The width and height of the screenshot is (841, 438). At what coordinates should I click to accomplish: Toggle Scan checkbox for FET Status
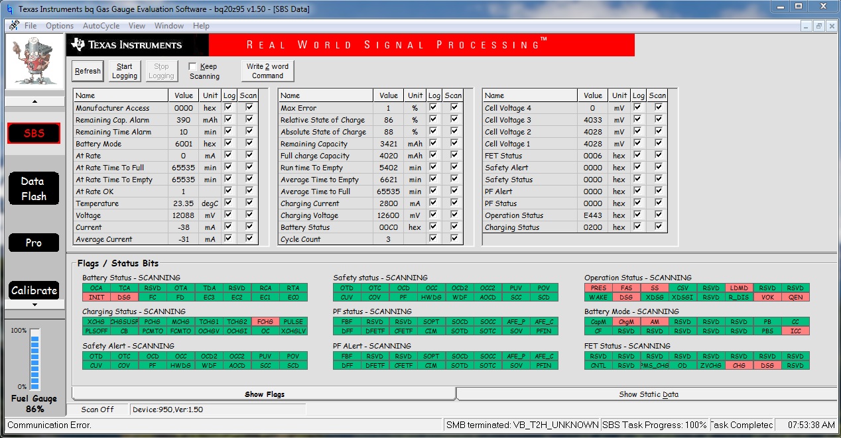point(658,155)
